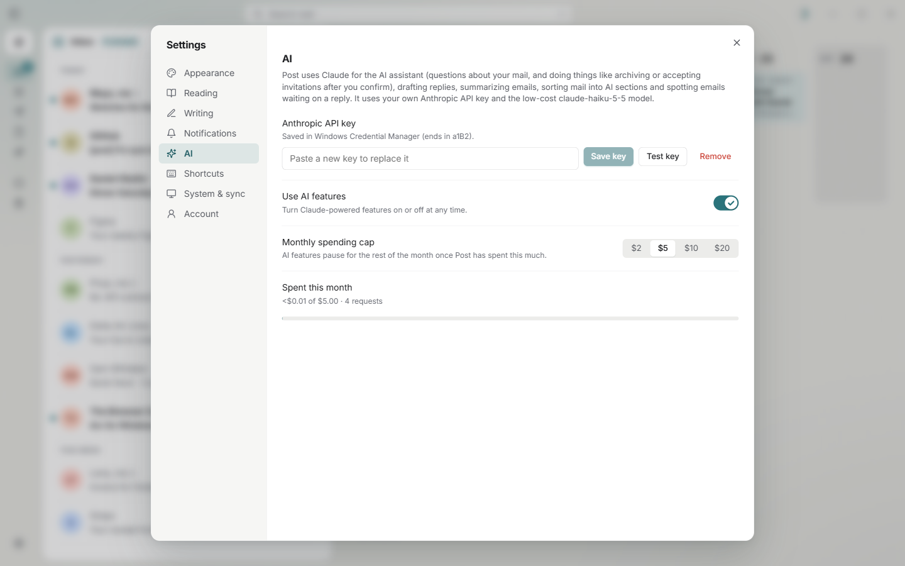Viewport: 905px width, 566px height.
Task: Set monthly spending cap to $2
Action: click(636, 248)
